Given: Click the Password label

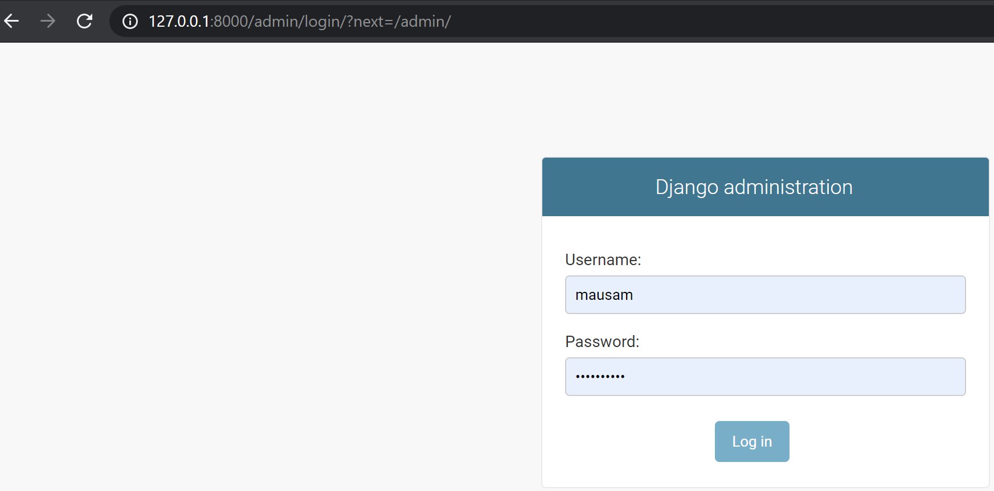Looking at the screenshot, I should 602,342.
